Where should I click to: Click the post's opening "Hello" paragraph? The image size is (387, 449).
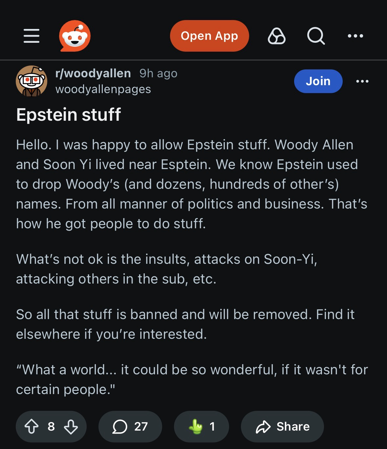[x=191, y=184]
